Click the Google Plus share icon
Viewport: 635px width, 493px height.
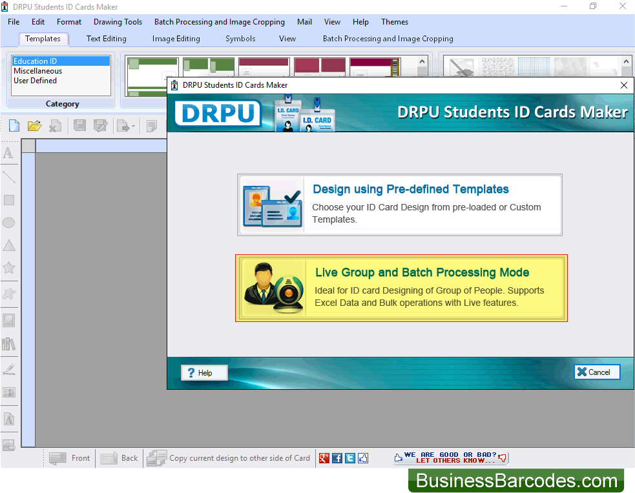(324, 458)
